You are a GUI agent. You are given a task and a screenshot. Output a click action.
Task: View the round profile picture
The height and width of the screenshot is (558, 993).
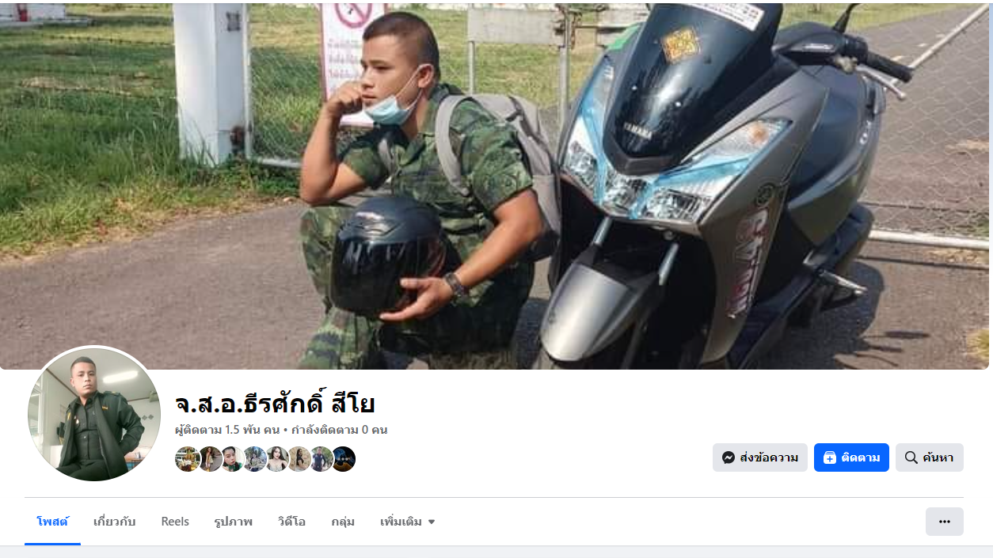(x=94, y=414)
